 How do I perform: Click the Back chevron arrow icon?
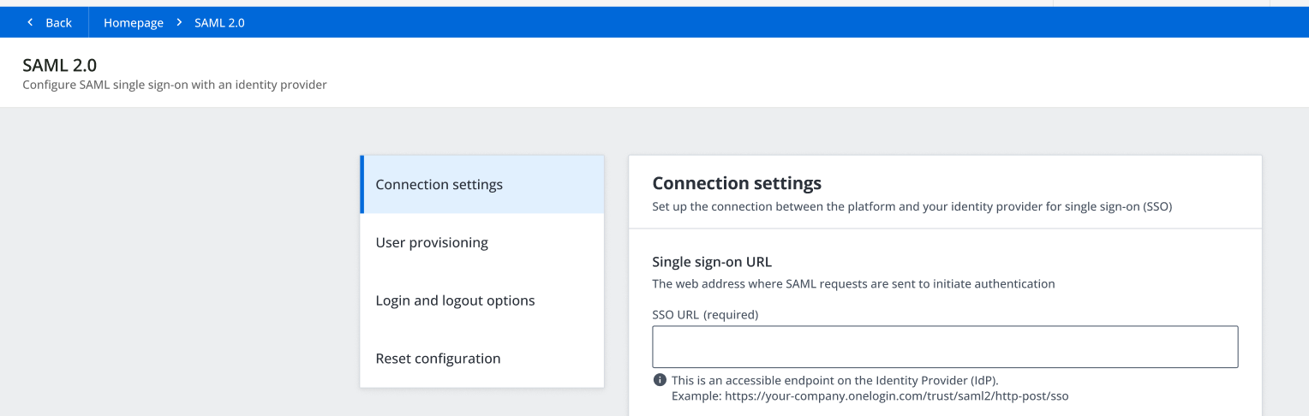pos(30,22)
